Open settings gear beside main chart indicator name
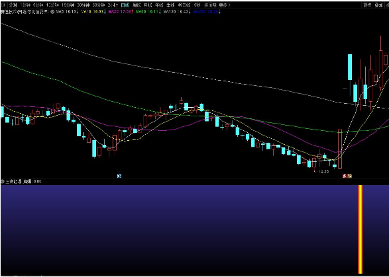389x277 pixels. (52, 12)
